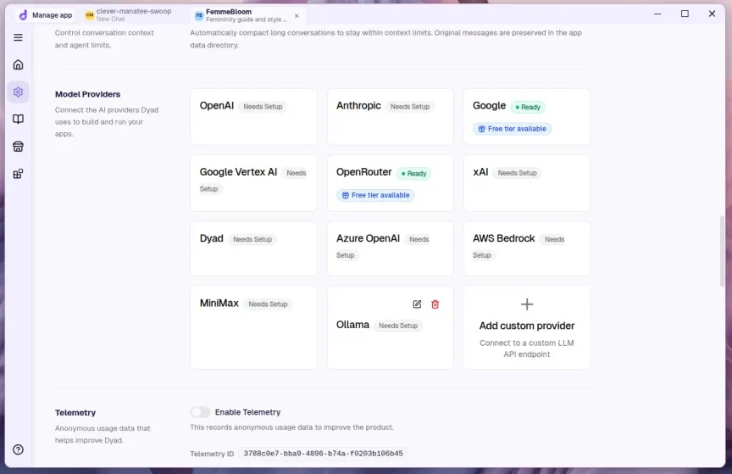732x474 pixels.
Task: Open the hamburger menu in the sidebar
Action: [x=18, y=37]
